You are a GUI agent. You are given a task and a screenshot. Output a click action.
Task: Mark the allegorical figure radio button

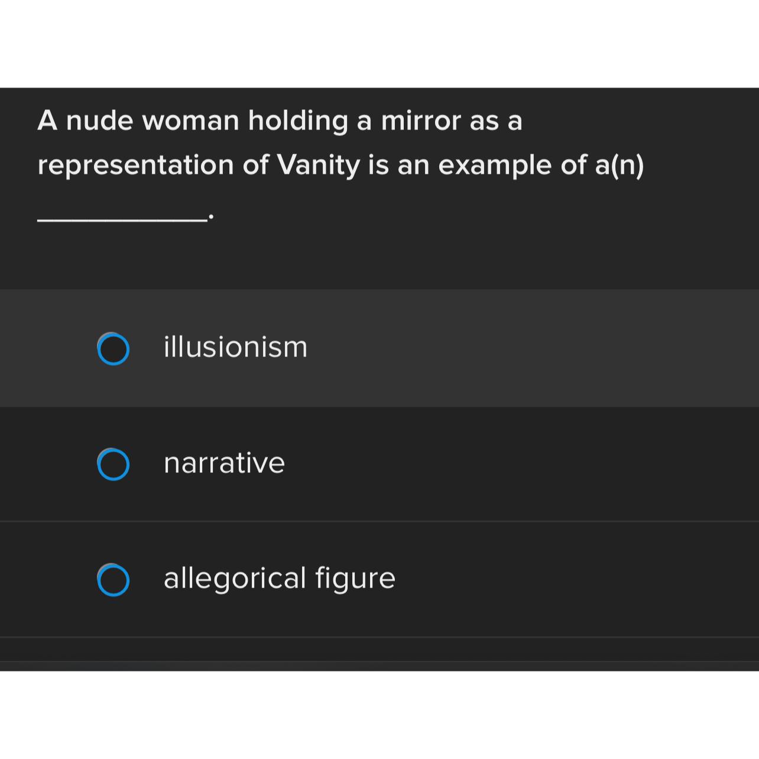coord(113,580)
